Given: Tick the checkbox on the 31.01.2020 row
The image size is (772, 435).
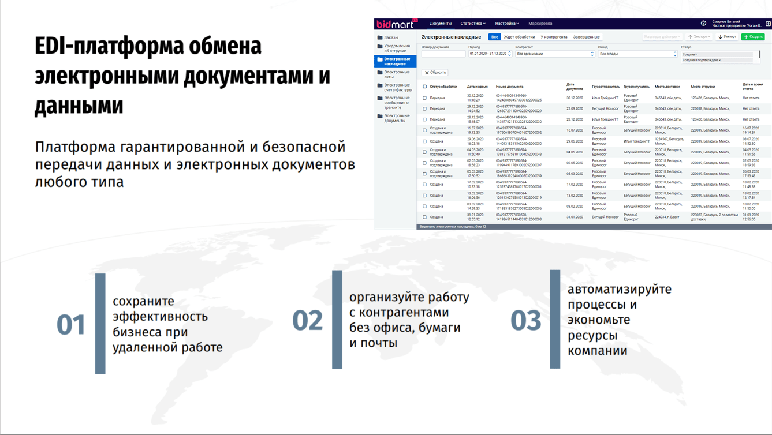Looking at the screenshot, I should pos(424,217).
